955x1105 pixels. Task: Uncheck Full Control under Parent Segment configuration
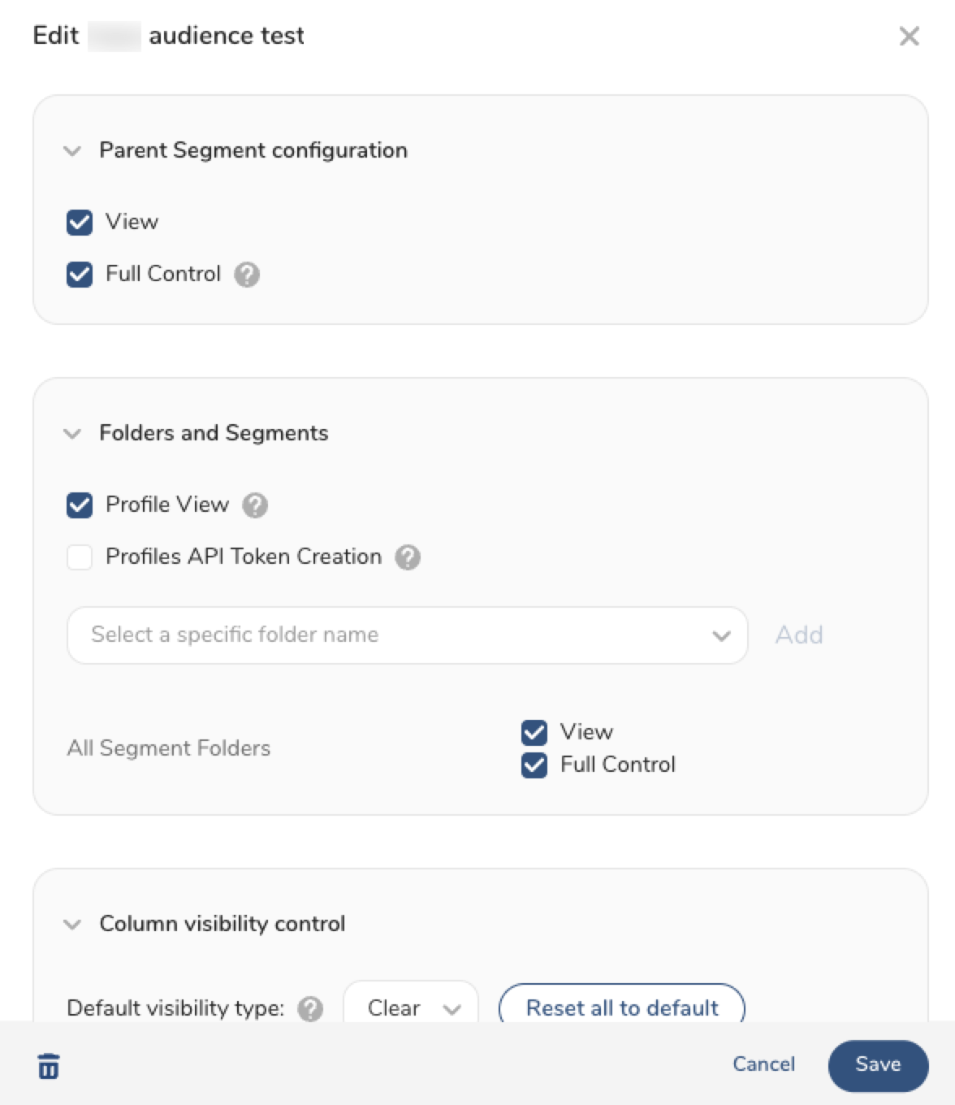coord(80,275)
